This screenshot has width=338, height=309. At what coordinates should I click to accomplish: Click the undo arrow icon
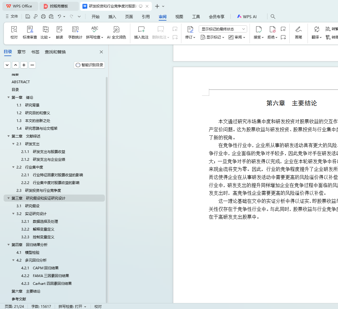(x=59, y=16)
